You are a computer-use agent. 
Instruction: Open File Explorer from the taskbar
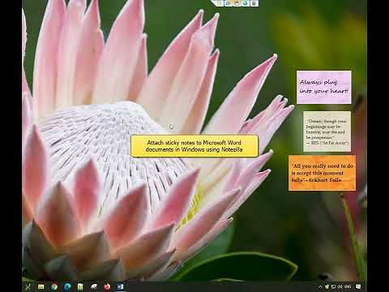(x=41, y=286)
